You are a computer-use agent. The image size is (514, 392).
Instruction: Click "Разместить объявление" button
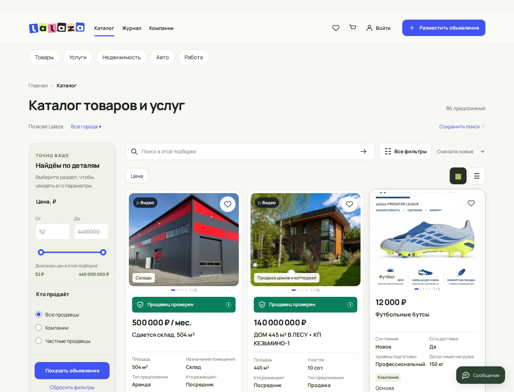[444, 28]
